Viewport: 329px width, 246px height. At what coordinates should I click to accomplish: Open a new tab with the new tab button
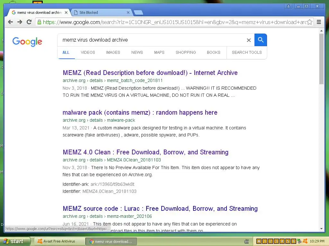(138, 12)
